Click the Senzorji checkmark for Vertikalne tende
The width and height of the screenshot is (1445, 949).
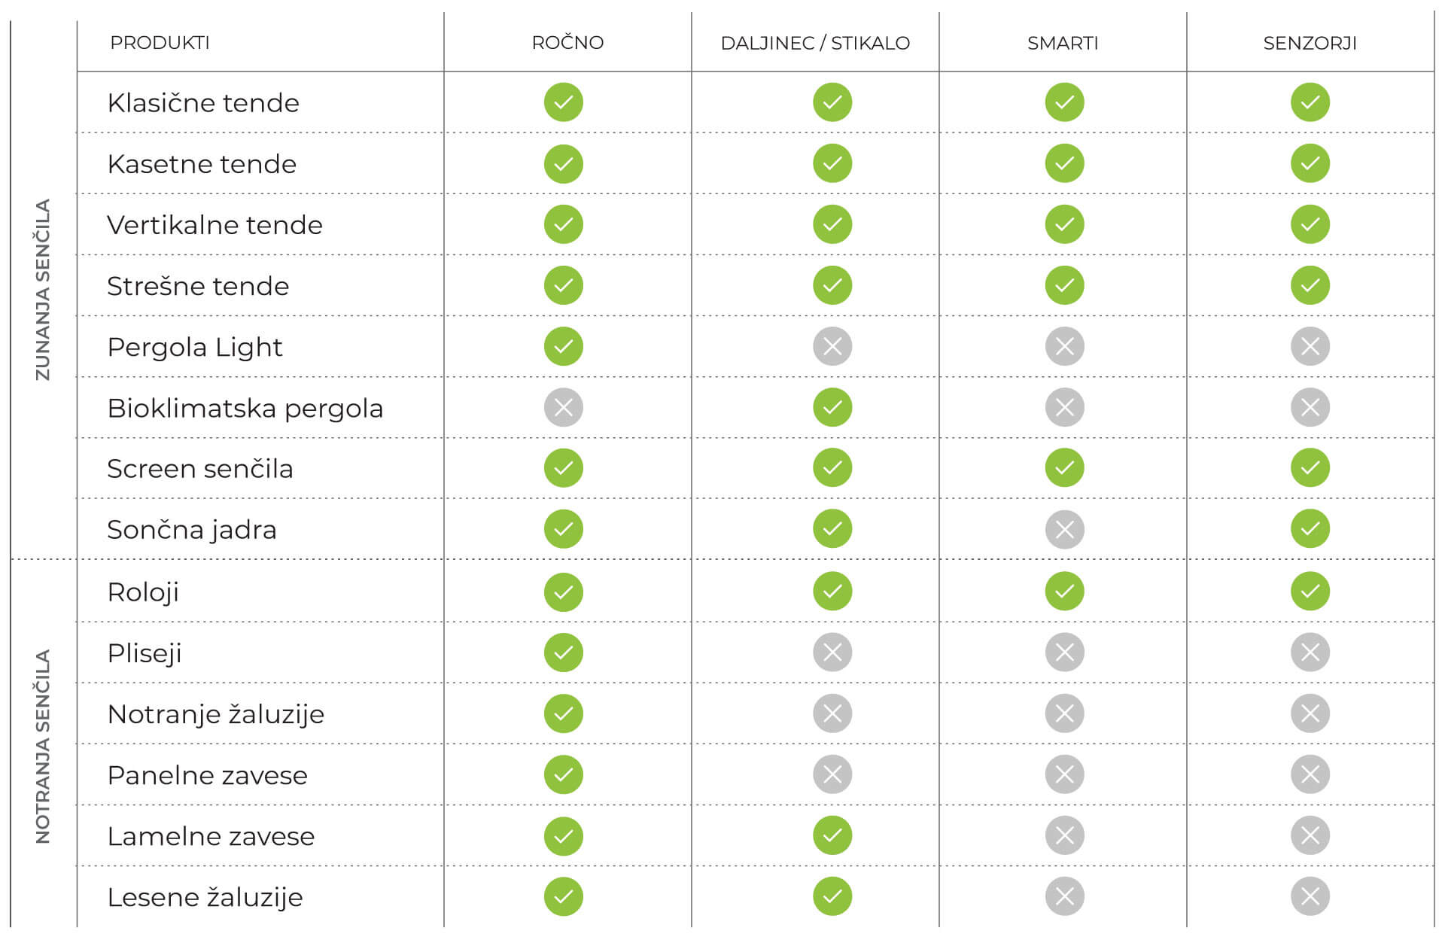1310,224
